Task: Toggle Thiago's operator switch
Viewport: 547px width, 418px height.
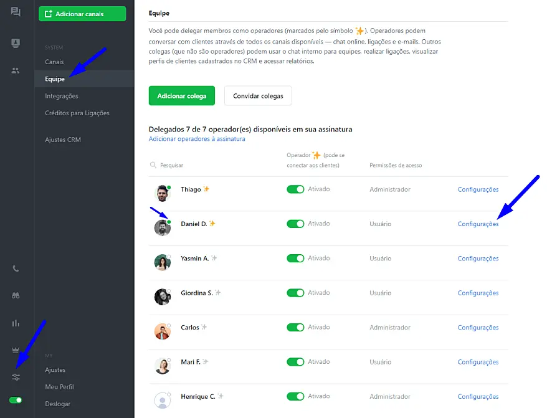Action: [295, 189]
